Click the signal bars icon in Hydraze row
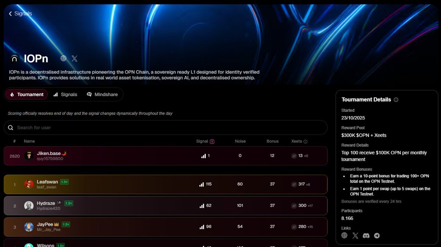Viewport: 441px width, 247px height. coord(202,206)
